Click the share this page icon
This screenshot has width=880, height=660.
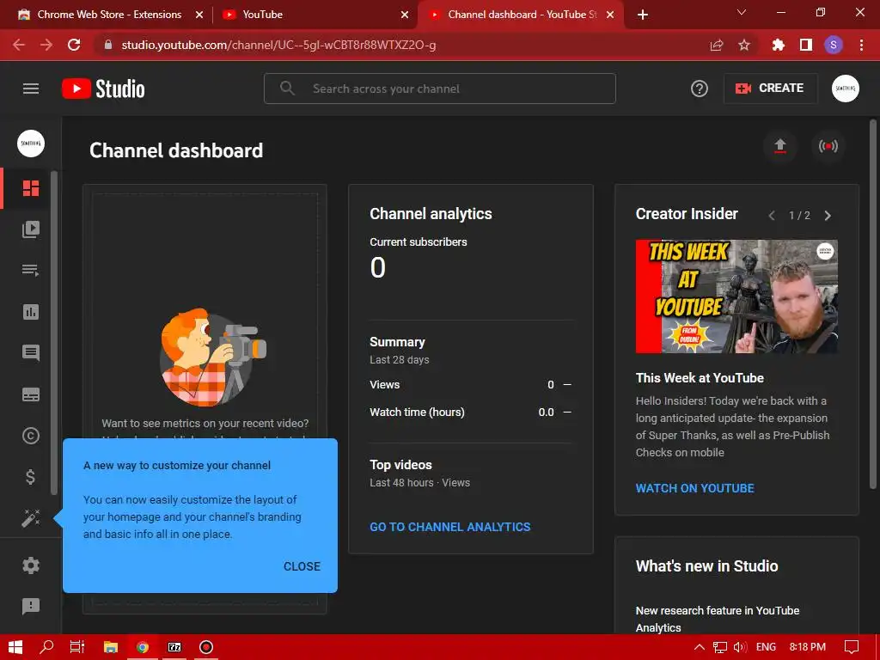pos(717,45)
